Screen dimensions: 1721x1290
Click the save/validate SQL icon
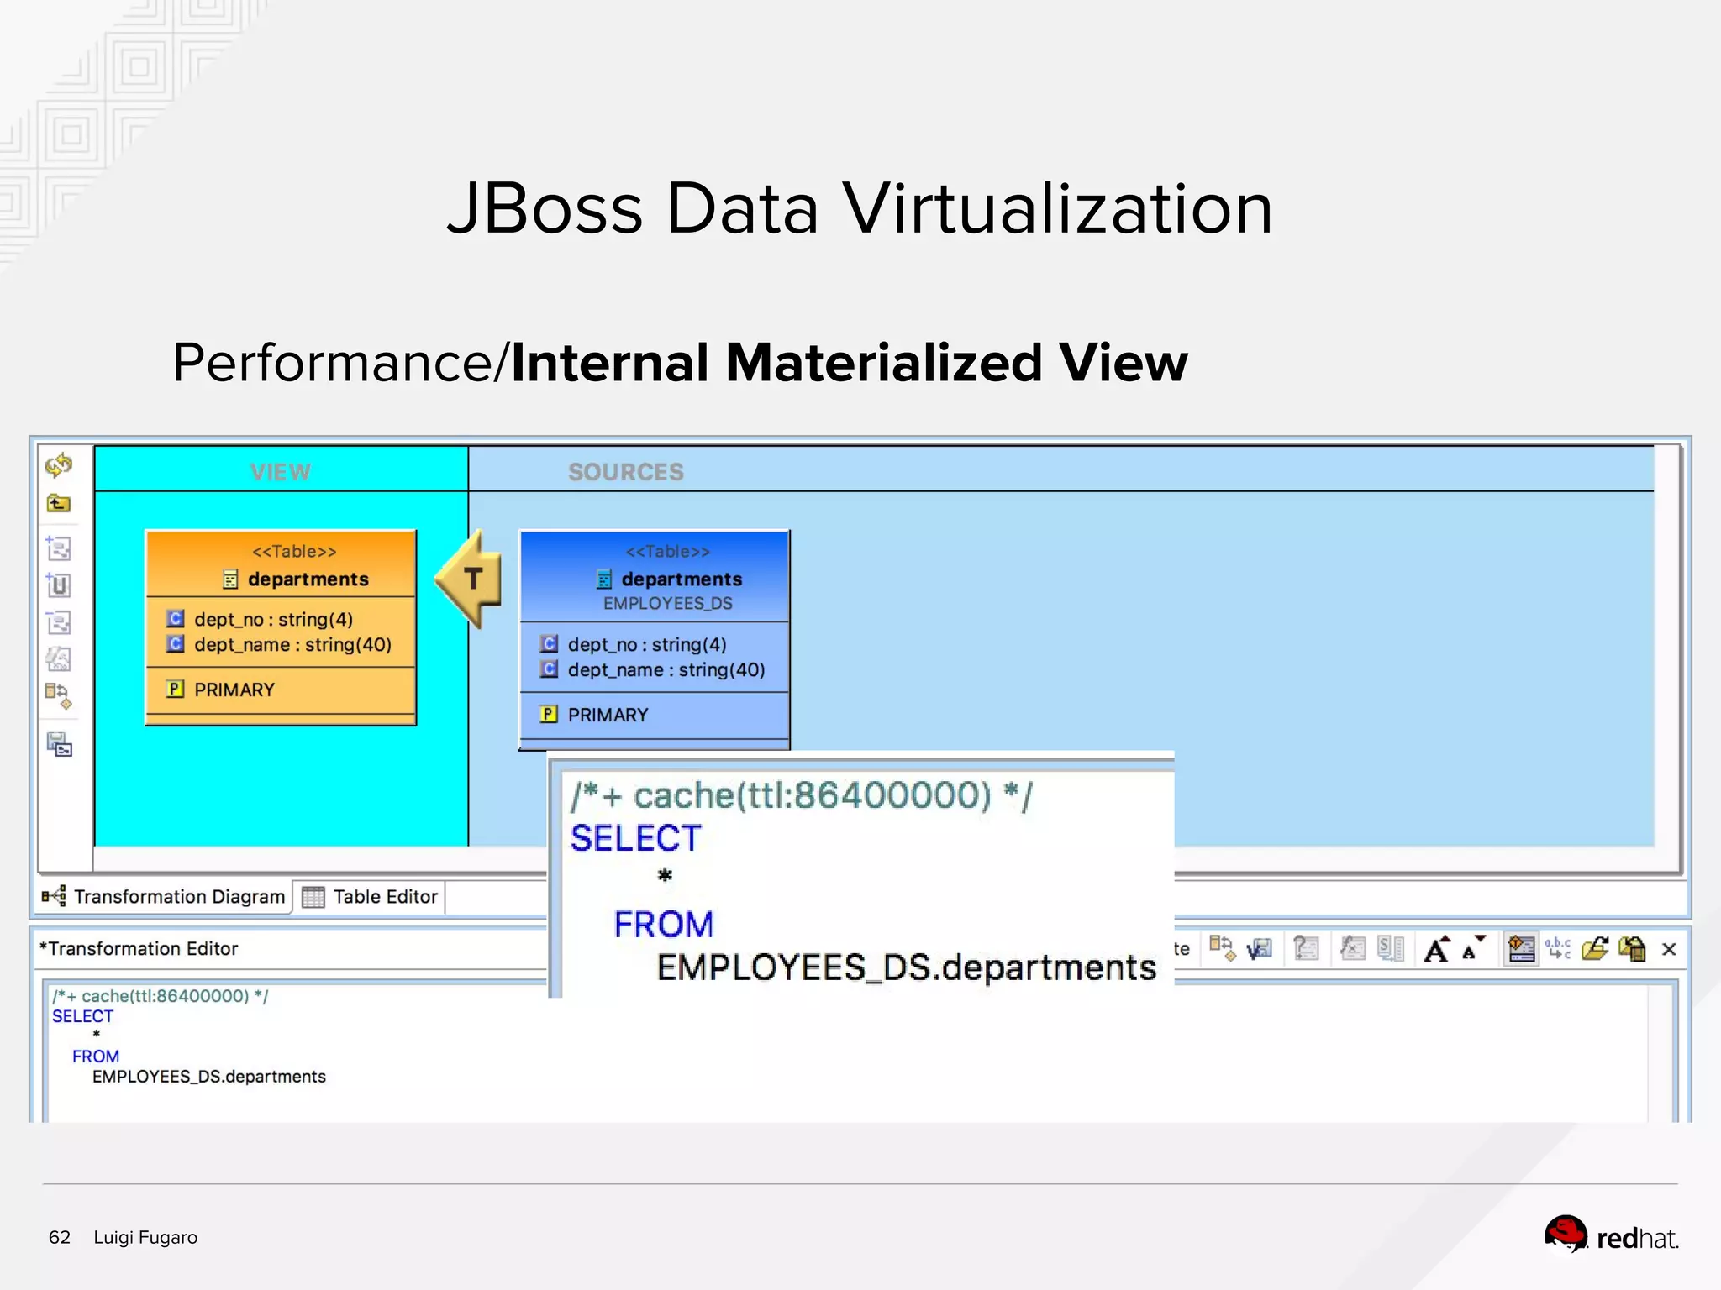point(1260,949)
